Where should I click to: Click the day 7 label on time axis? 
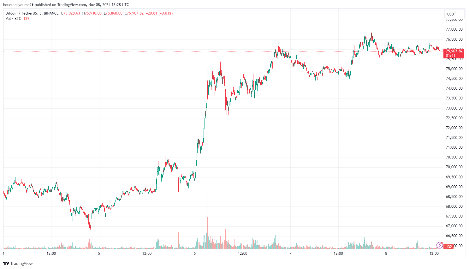(x=290, y=254)
